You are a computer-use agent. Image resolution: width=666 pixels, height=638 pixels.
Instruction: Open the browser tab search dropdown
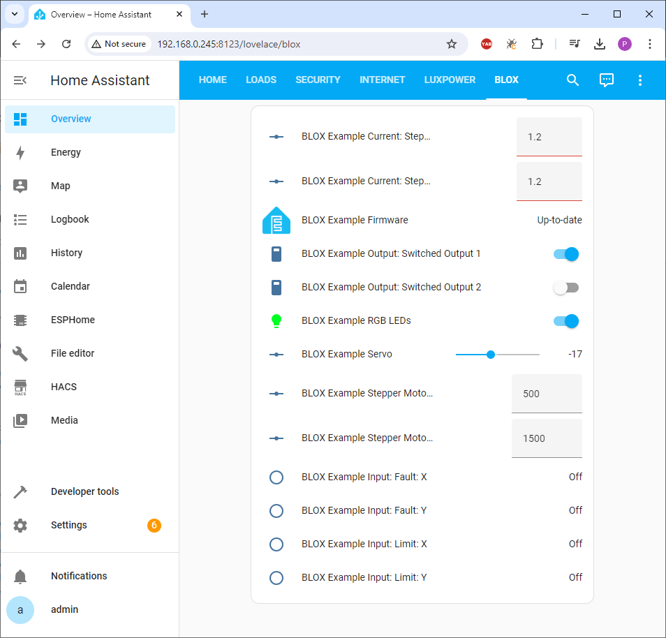click(14, 14)
